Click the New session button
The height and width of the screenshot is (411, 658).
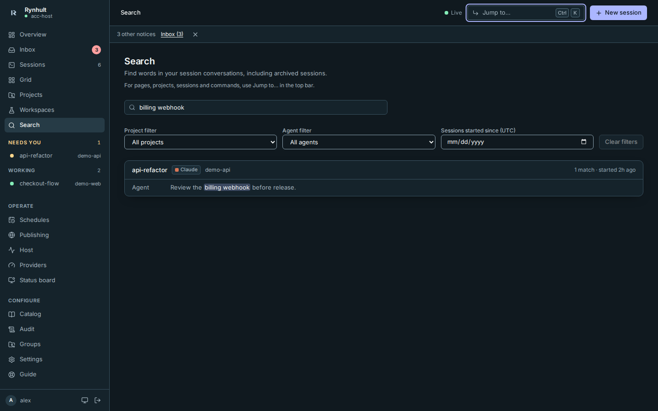coord(618,13)
